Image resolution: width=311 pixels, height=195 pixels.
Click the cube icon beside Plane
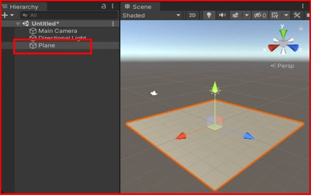pos(33,45)
